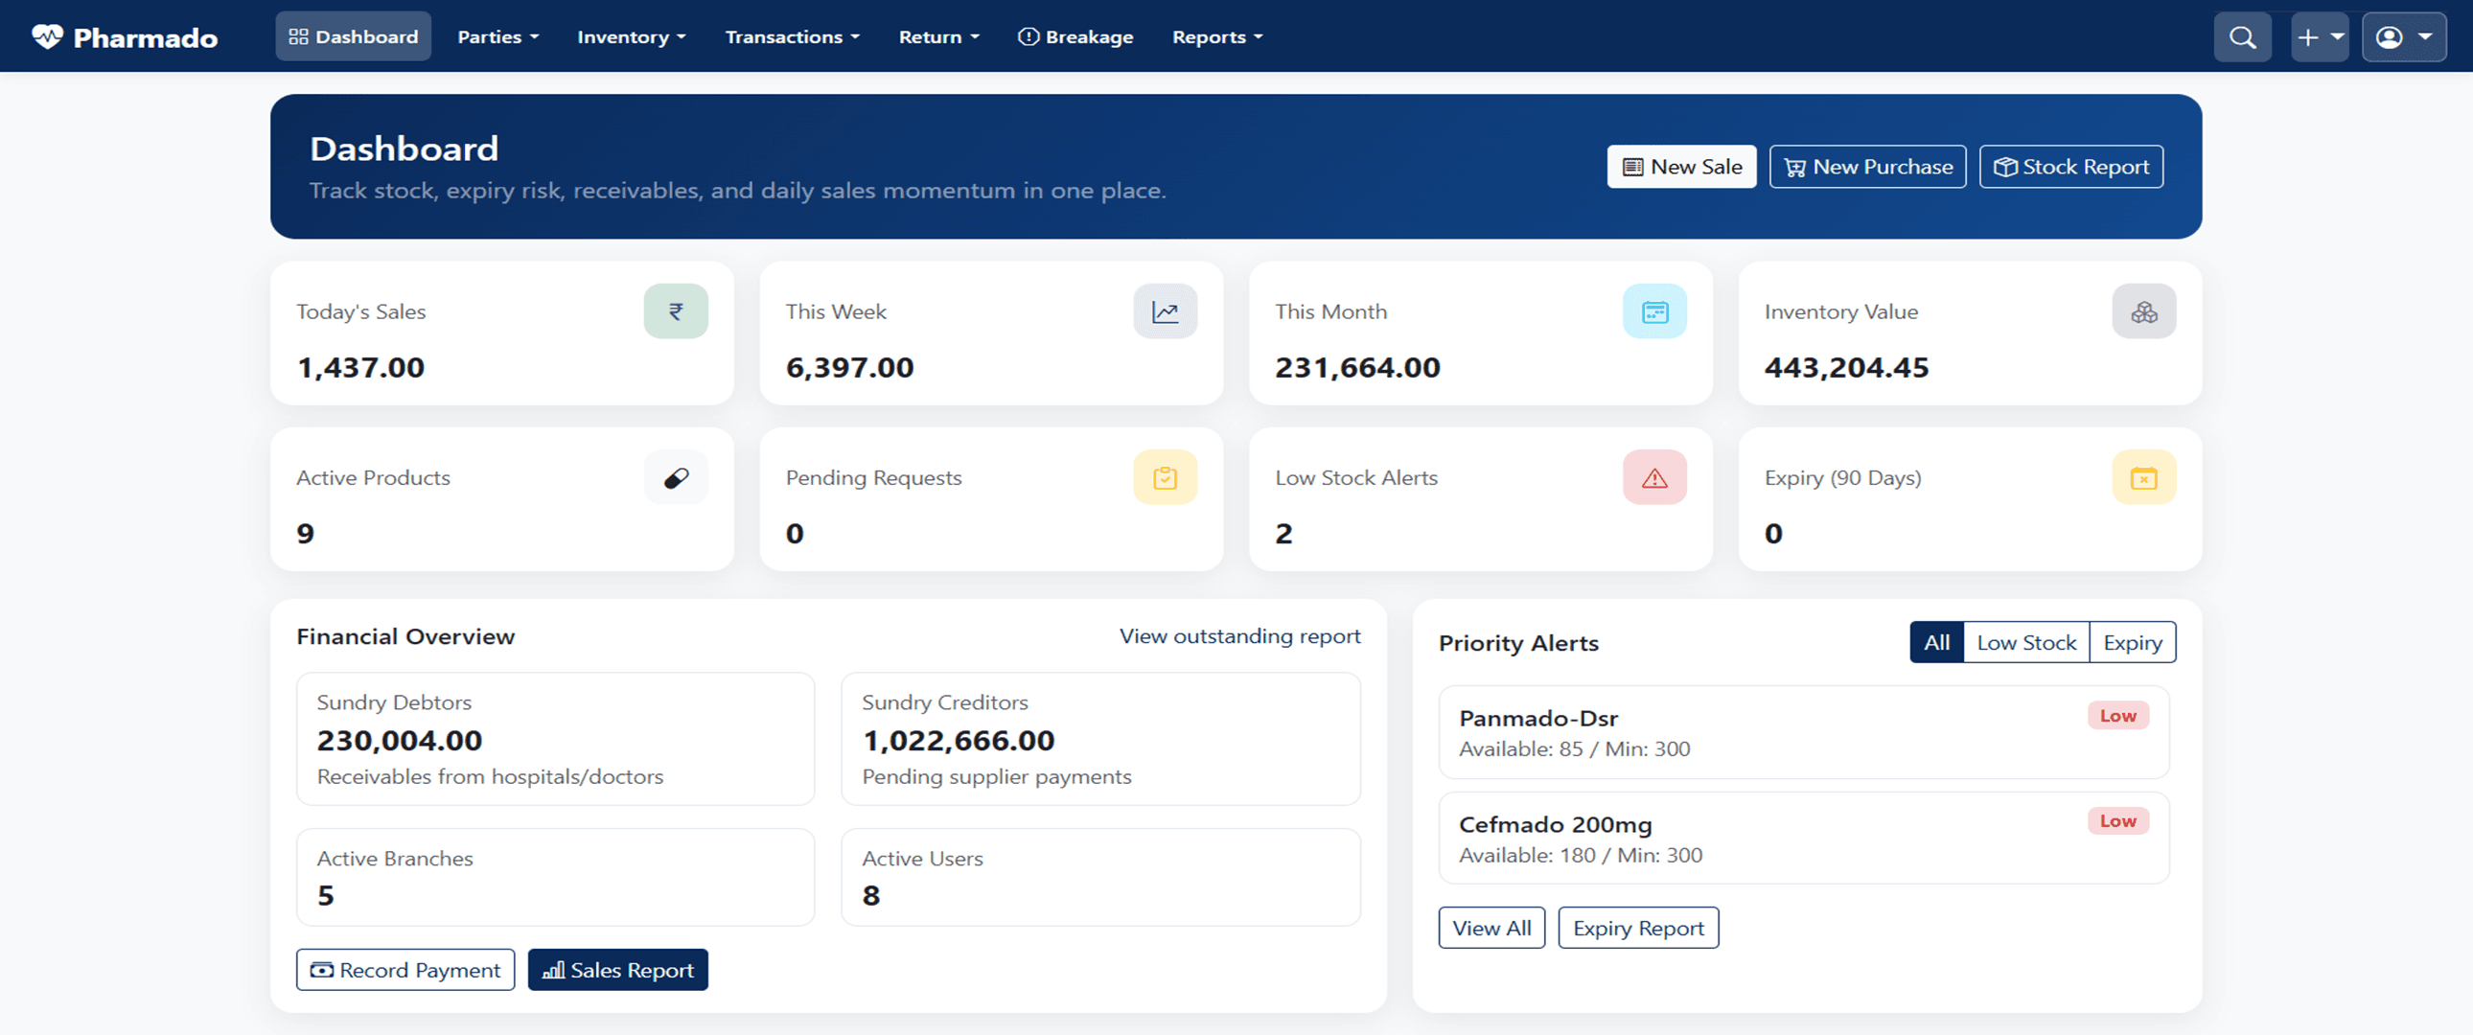Open the View outstanding report link
This screenshot has width=2473, height=1035.
point(1239,636)
